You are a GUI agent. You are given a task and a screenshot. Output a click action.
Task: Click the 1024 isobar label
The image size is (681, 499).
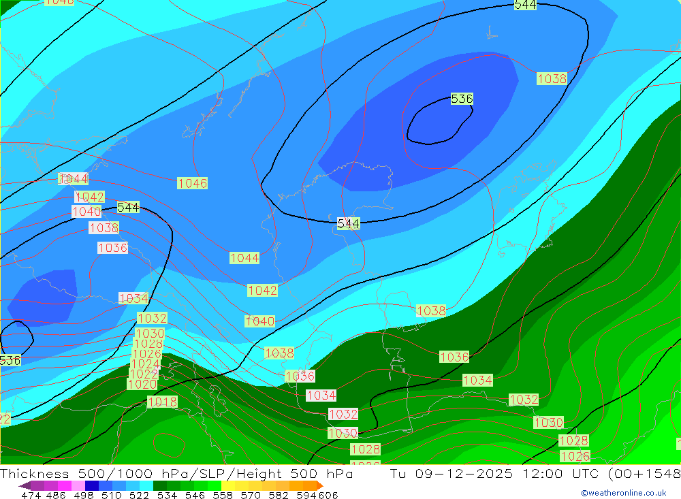point(145,364)
